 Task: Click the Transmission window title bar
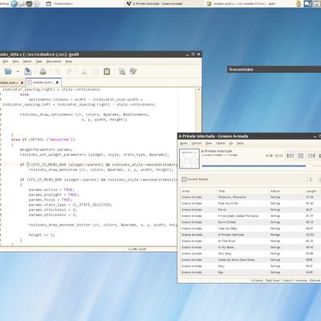click(x=274, y=70)
